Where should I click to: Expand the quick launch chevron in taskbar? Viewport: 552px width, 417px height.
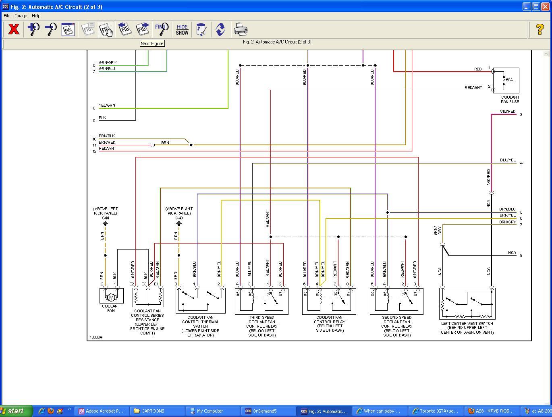coord(69,410)
